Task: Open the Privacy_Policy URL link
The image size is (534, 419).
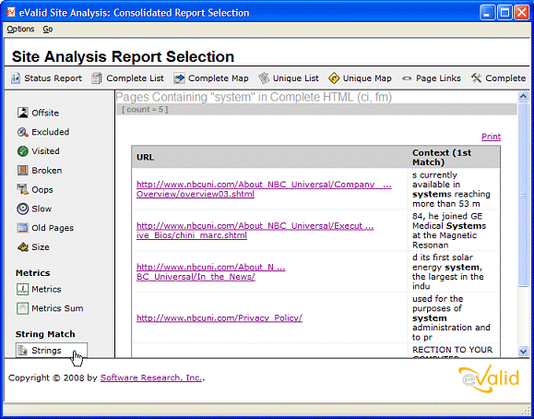Action: point(220,318)
